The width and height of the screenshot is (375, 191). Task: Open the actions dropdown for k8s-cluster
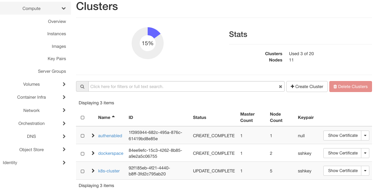tap(365, 171)
